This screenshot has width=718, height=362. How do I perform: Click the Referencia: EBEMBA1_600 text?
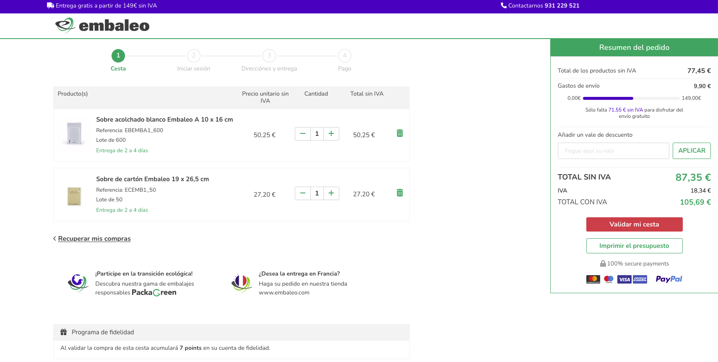click(x=130, y=130)
